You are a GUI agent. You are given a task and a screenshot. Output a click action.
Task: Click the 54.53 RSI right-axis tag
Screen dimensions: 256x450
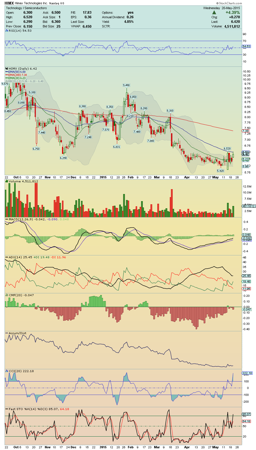click(x=246, y=46)
